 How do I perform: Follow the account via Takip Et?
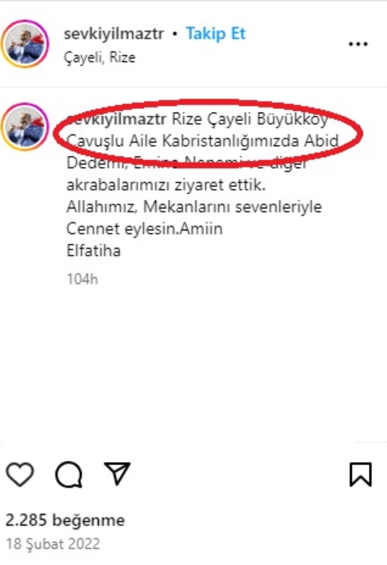(x=216, y=34)
